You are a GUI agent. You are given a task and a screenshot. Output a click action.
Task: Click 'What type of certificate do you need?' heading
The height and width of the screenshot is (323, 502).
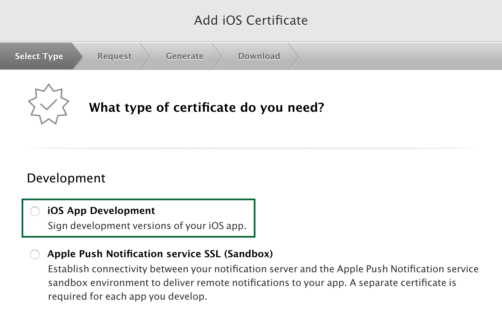[206, 108]
